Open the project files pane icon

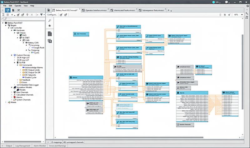[x=13, y=10]
